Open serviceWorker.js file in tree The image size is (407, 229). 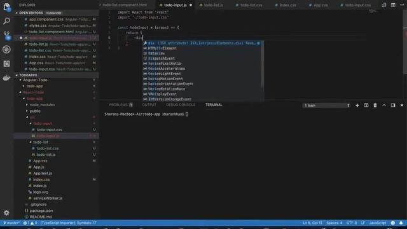point(57,198)
